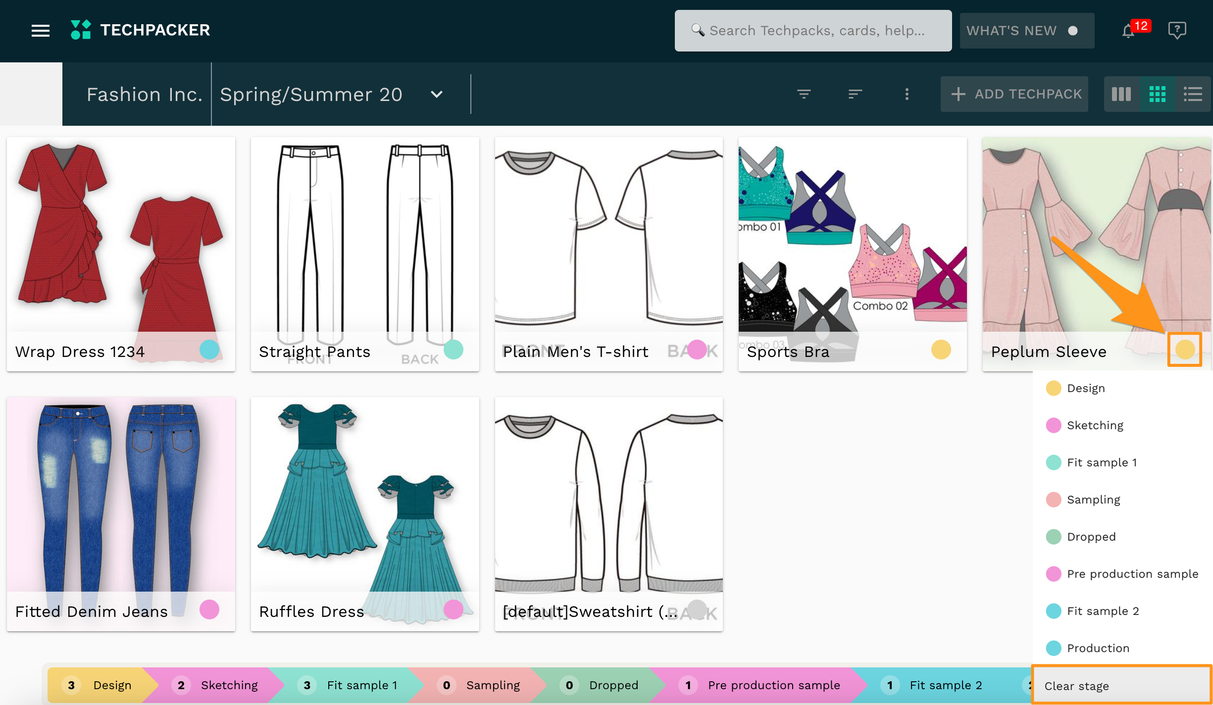Click the notifications bell icon
This screenshot has width=1213, height=705.
[x=1128, y=31]
